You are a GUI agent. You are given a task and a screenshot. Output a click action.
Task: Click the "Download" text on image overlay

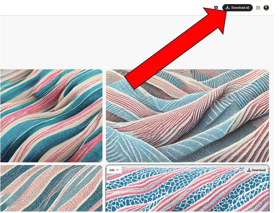click(259, 170)
